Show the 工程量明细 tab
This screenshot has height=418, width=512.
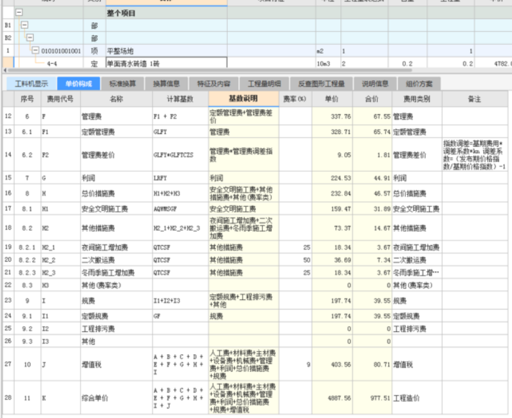click(264, 84)
